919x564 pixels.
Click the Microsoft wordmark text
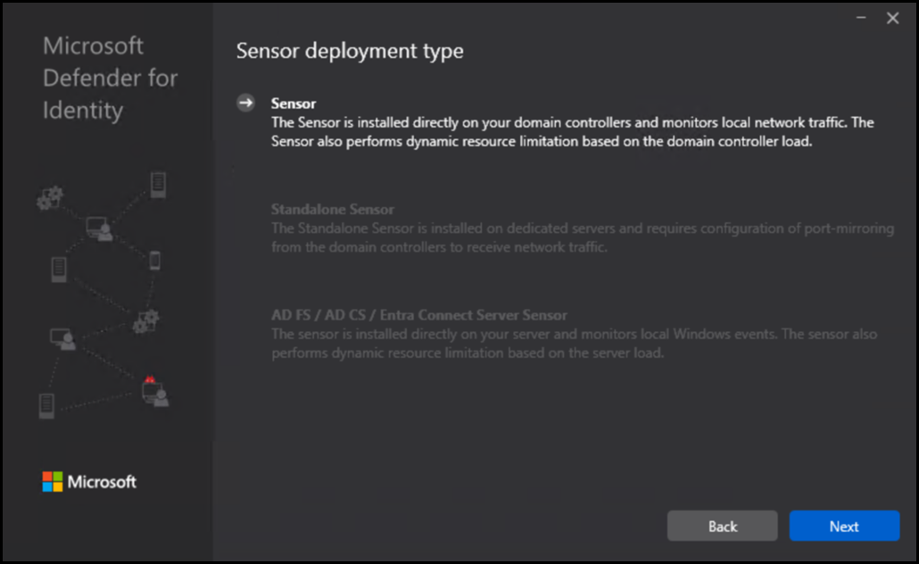click(x=103, y=482)
